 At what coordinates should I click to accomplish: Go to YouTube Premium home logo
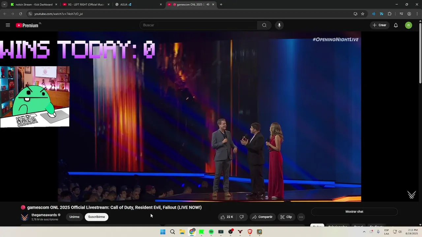[x=28, y=25]
